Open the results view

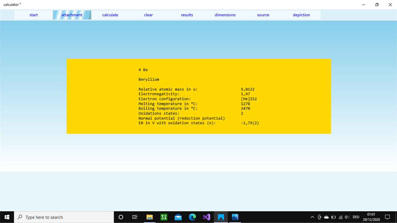coord(187,15)
